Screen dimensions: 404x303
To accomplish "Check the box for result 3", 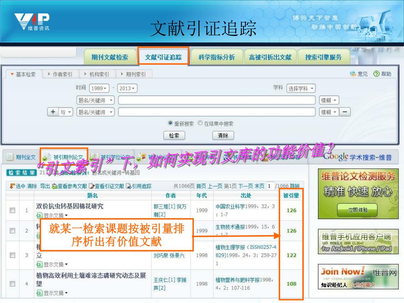I will (x=12, y=255).
